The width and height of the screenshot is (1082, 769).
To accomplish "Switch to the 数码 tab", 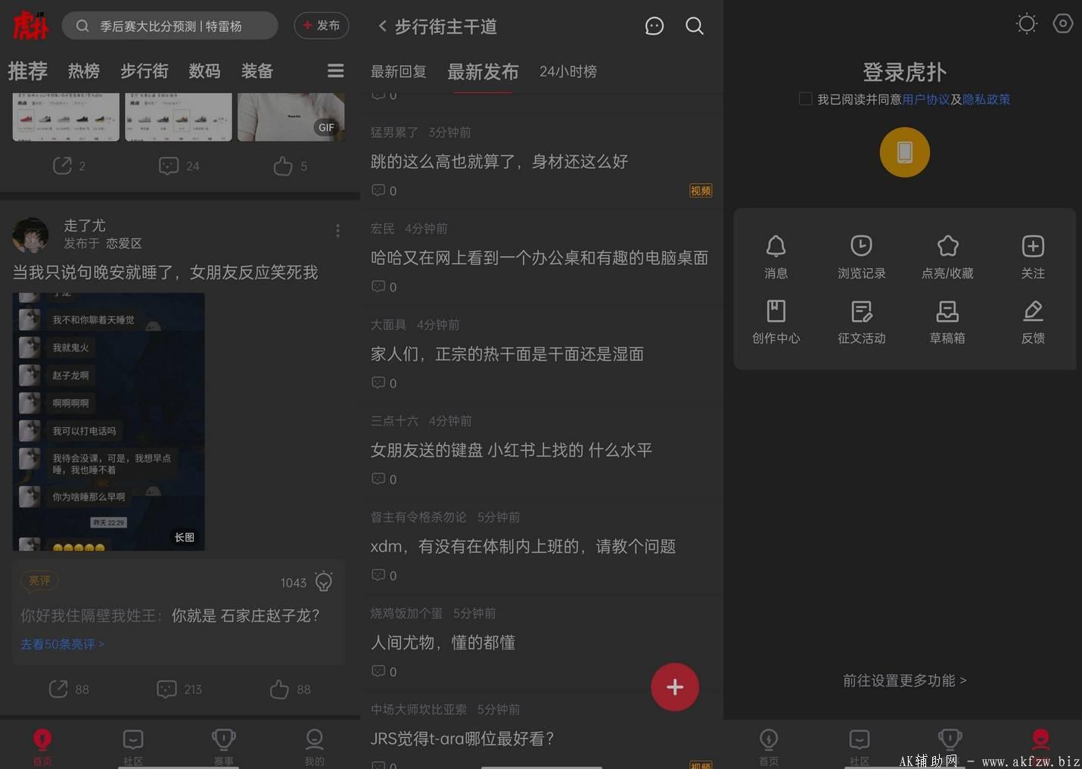I will click(204, 71).
